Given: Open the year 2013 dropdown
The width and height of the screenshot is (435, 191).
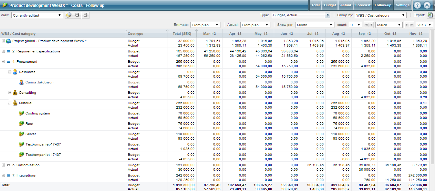Looking at the screenshot, I should click(x=424, y=25).
